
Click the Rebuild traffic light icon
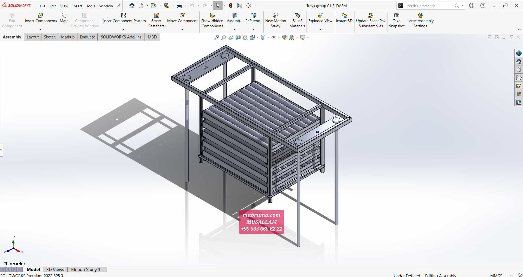point(231,5)
